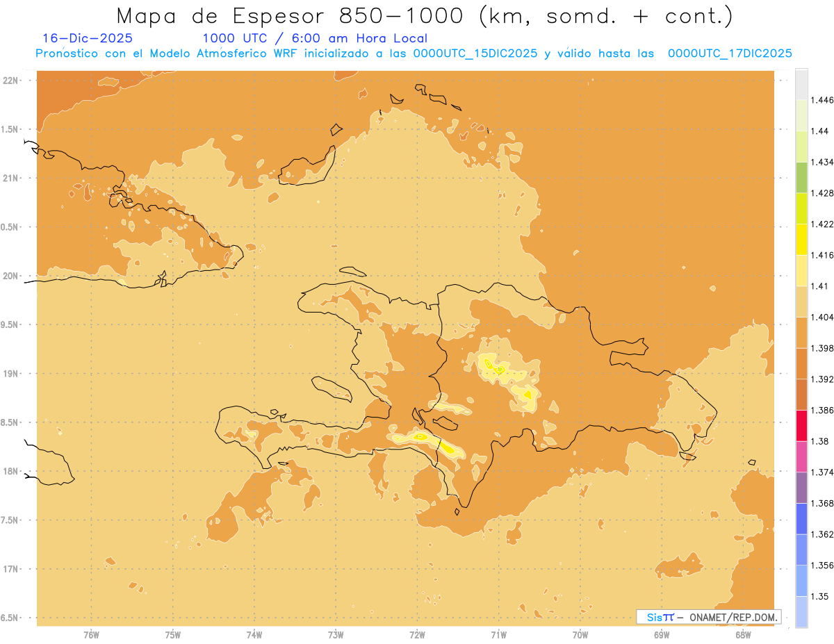This screenshot has height=644, width=834.
Task: Click the 21N latitude axis label
Action: [x=11, y=178]
